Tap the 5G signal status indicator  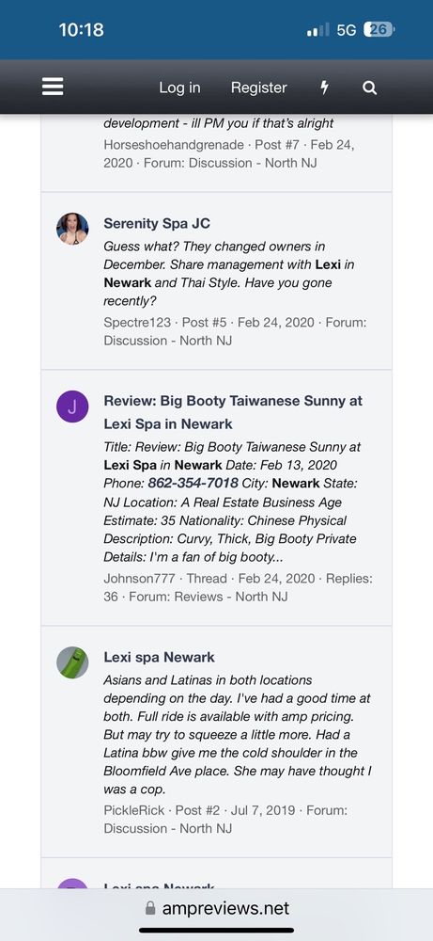[x=347, y=30]
